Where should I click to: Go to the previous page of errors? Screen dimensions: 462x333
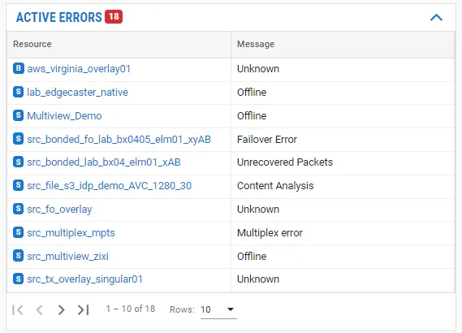(x=39, y=309)
